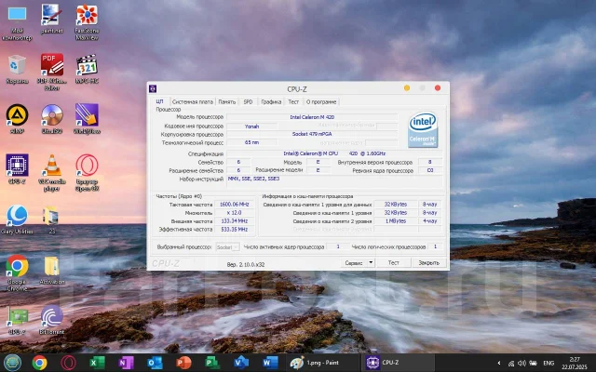Expand the Сервис dropdown arrow

click(x=371, y=262)
